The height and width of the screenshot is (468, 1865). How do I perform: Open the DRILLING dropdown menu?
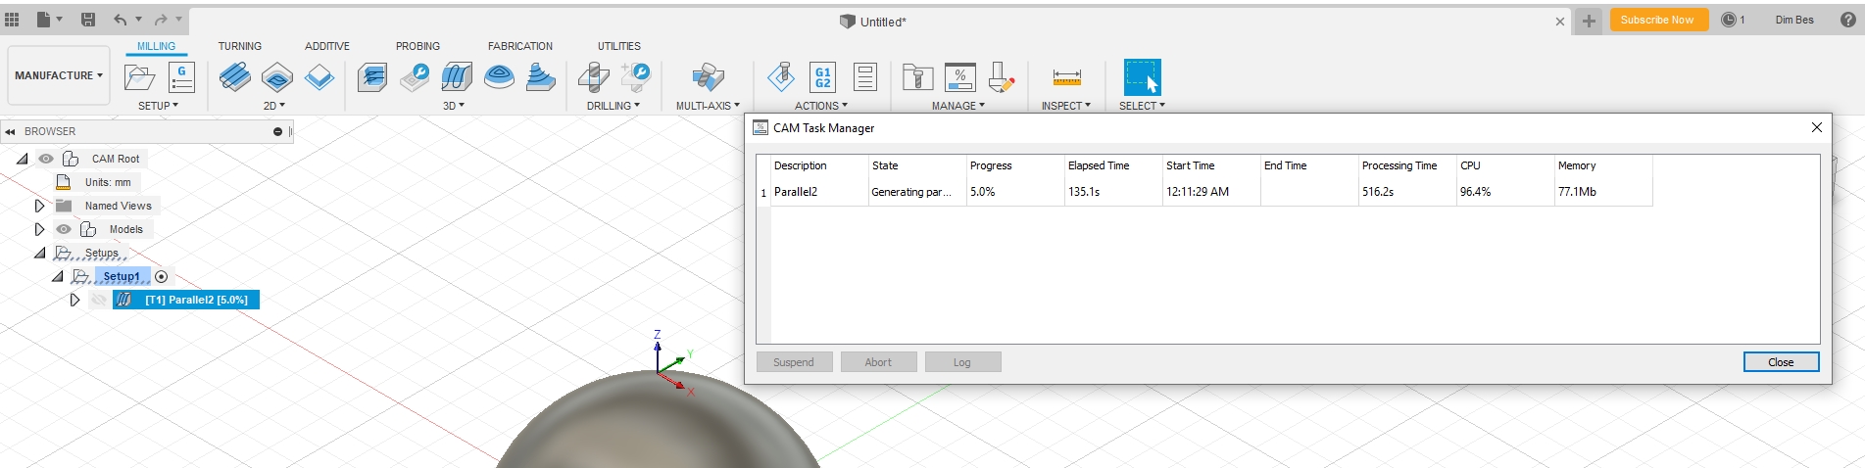click(x=613, y=106)
